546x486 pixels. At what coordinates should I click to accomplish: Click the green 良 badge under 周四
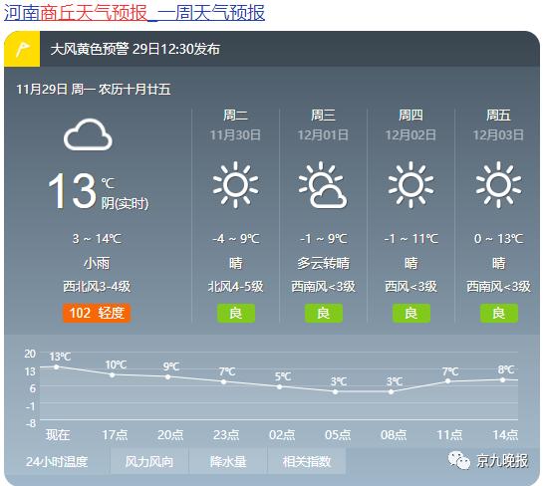point(411,313)
